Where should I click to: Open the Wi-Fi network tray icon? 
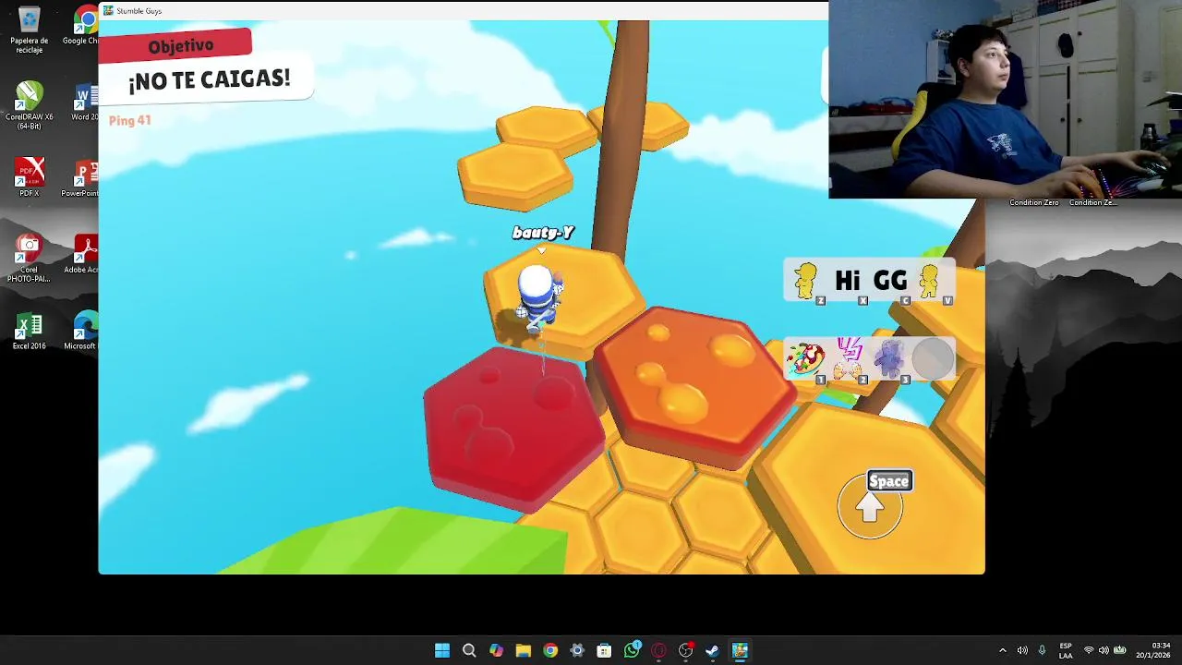pyautogui.click(x=1089, y=650)
